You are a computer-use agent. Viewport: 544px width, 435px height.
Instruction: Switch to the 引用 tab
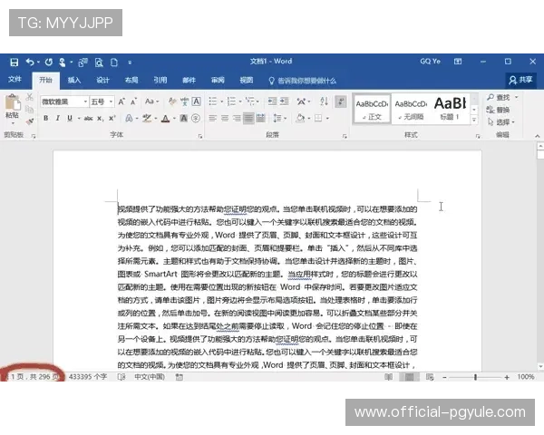[160, 80]
